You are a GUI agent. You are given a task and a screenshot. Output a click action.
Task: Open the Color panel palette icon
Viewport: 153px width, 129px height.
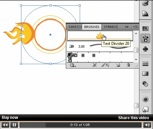[x=145, y=3]
